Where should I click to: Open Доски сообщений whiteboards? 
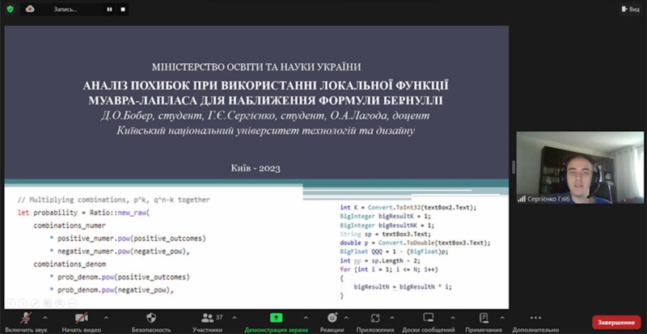pos(429,318)
